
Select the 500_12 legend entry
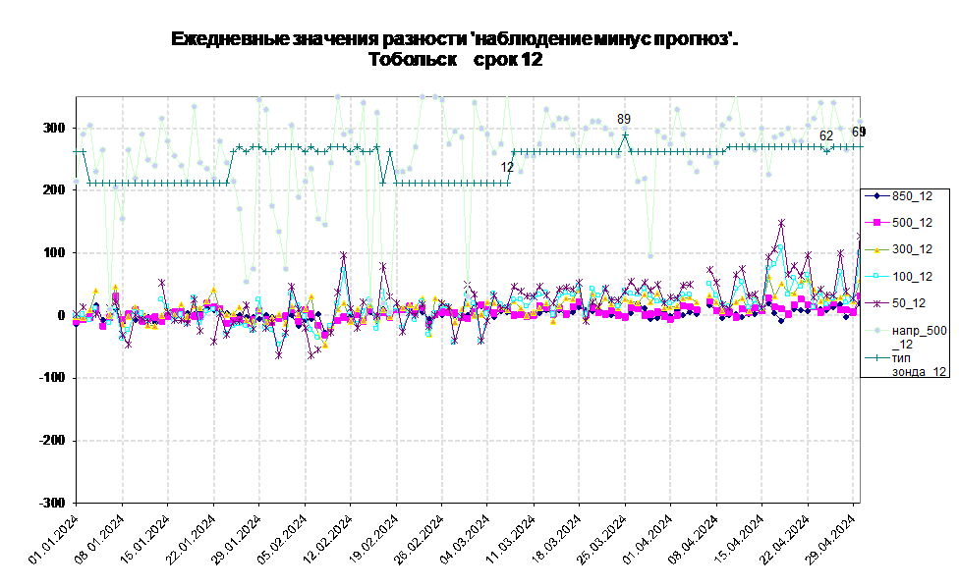(900, 223)
